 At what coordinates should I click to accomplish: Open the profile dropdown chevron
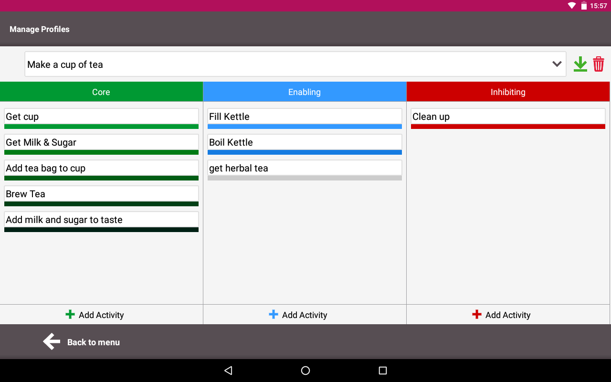coord(557,64)
